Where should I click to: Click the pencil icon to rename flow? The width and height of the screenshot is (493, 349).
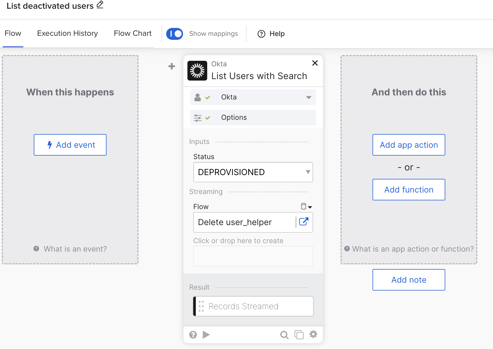coord(100,5)
